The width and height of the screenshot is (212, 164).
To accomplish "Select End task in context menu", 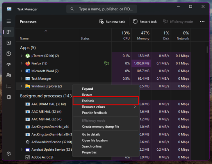I will [106, 101].
